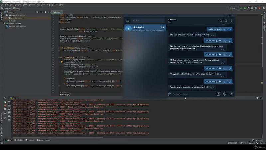This screenshot has width=266, height=150.
Task: Open the bot run configuration dropdown
Action: (234, 8)
